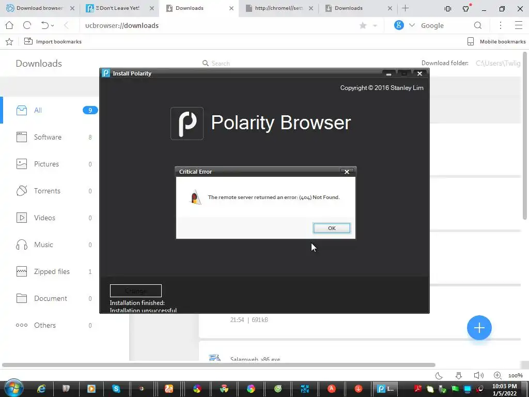529x397 pixels.
Task: Select the Others downloads category
Action: pos(51,326)
